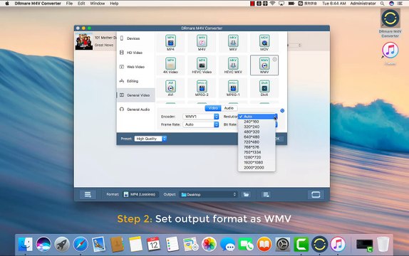
Task: Open the DRmare M4V Converter app menu
Action: click(x=38, y=4)
